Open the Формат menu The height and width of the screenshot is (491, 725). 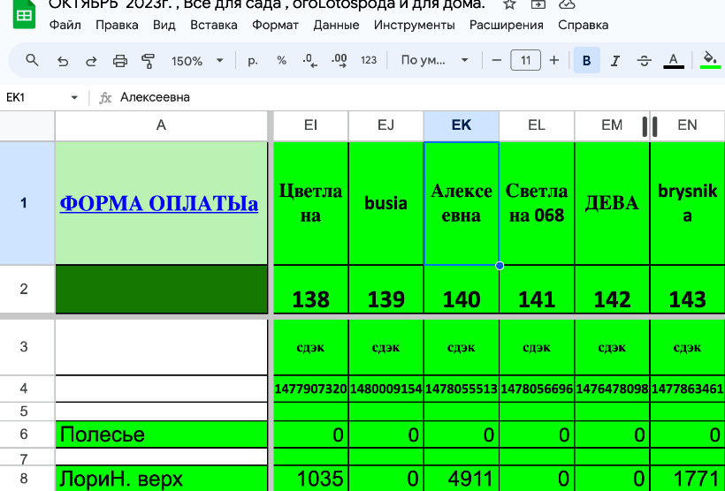click(275, 25)
